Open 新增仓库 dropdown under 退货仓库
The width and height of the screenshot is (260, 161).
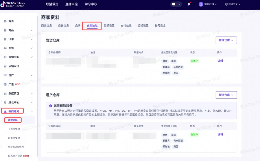(226, 95)
